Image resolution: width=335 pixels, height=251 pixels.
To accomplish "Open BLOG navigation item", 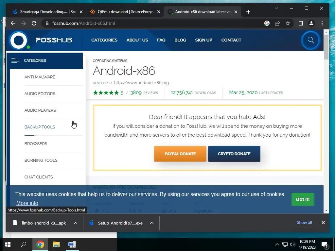I will click(180, 40).
